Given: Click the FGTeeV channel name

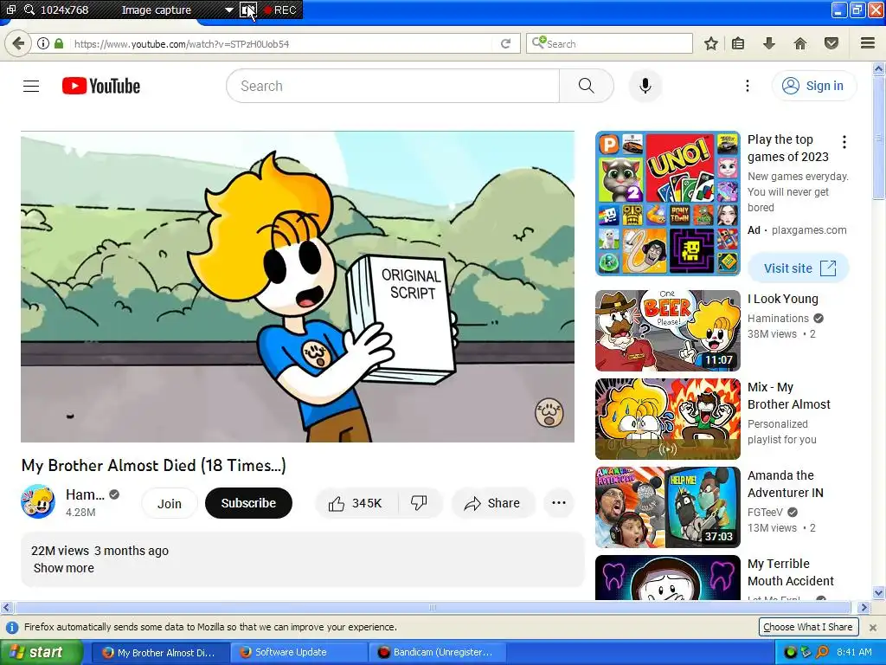Looking at the screenshot, I should [765, 513].
